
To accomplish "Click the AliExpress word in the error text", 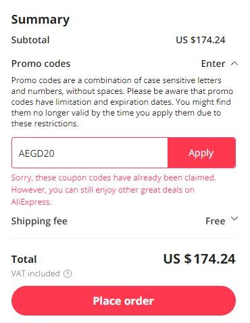I will (x=32, y=202).
